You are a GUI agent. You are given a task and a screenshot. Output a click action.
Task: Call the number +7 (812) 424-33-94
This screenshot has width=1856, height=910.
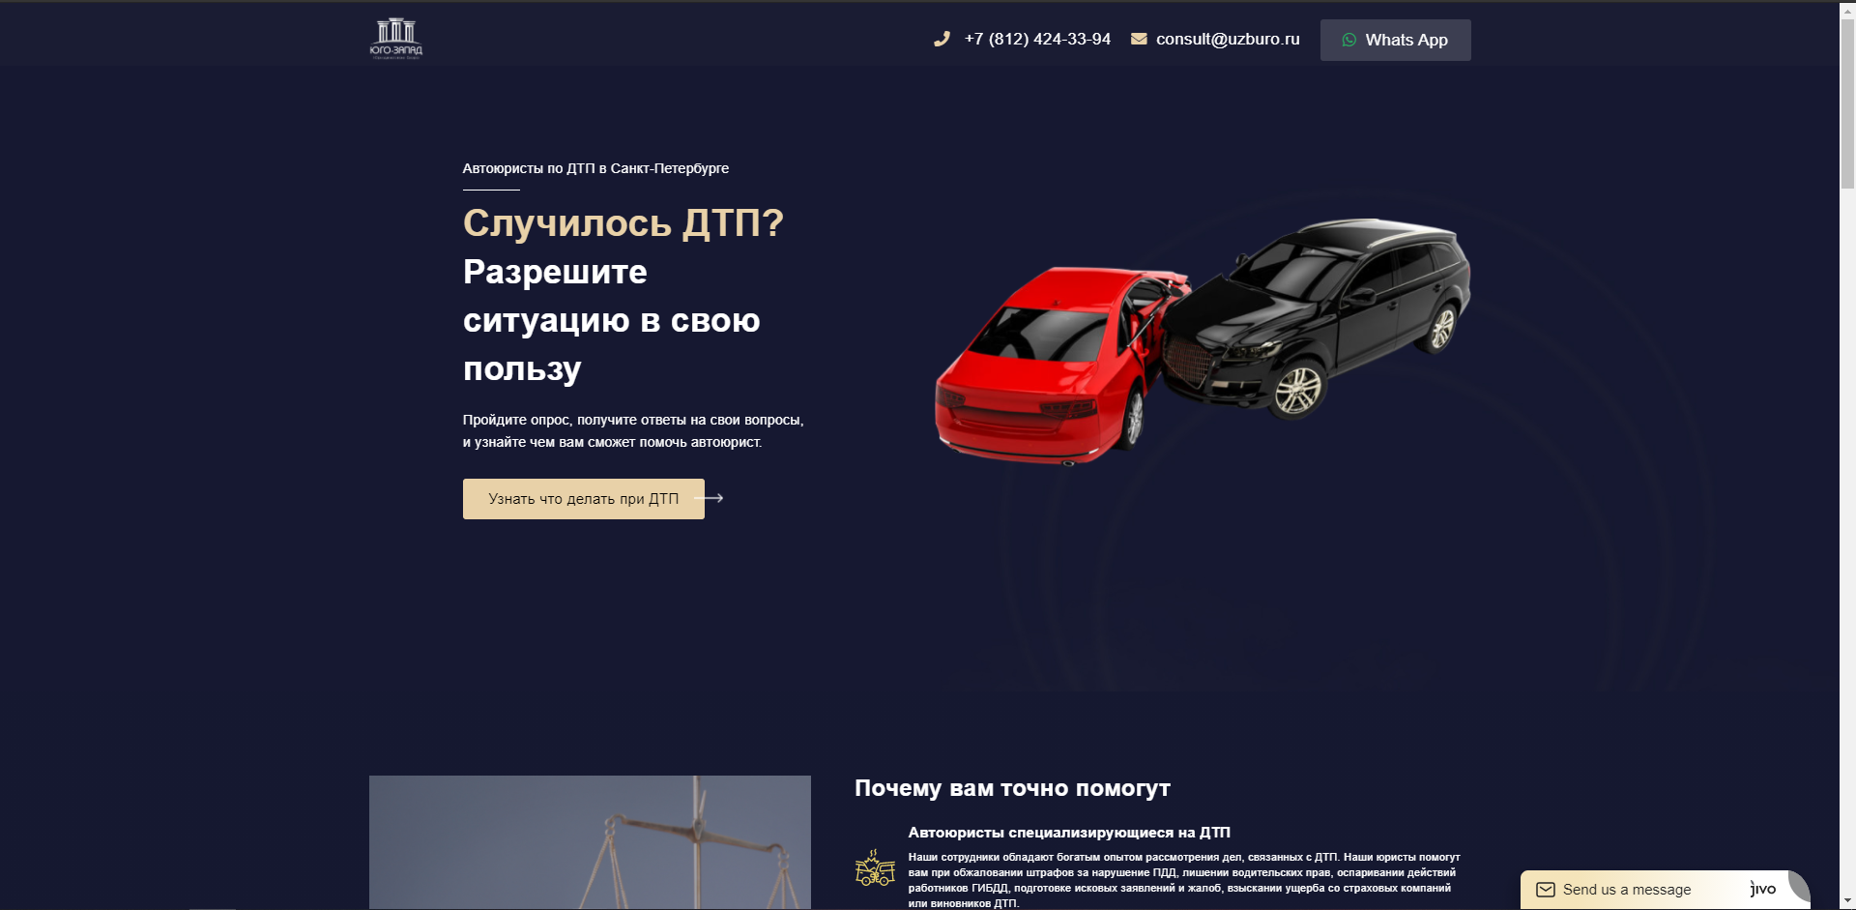pyautogui.click(x=1036, y=40)
